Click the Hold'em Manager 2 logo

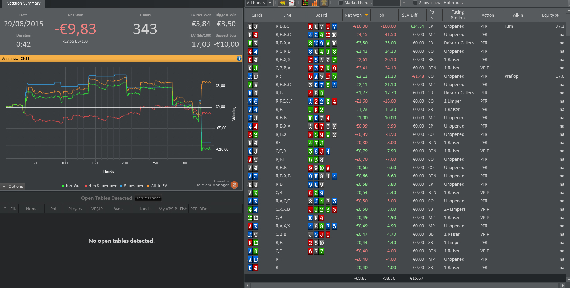pyautogui.click(x=234, y=185)
